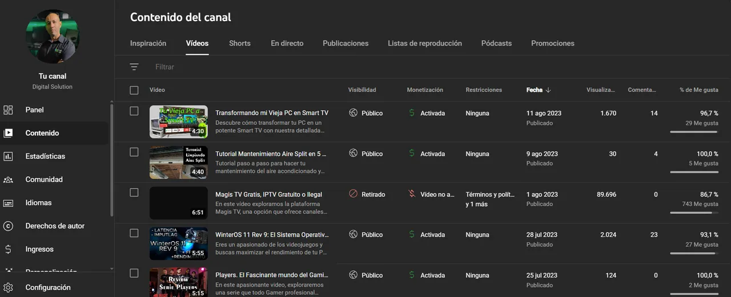731x297 pixels.
Task: Open visibility dropdown Público for WinterOS video
Action: pyautogui.click(x=372, y=234)
